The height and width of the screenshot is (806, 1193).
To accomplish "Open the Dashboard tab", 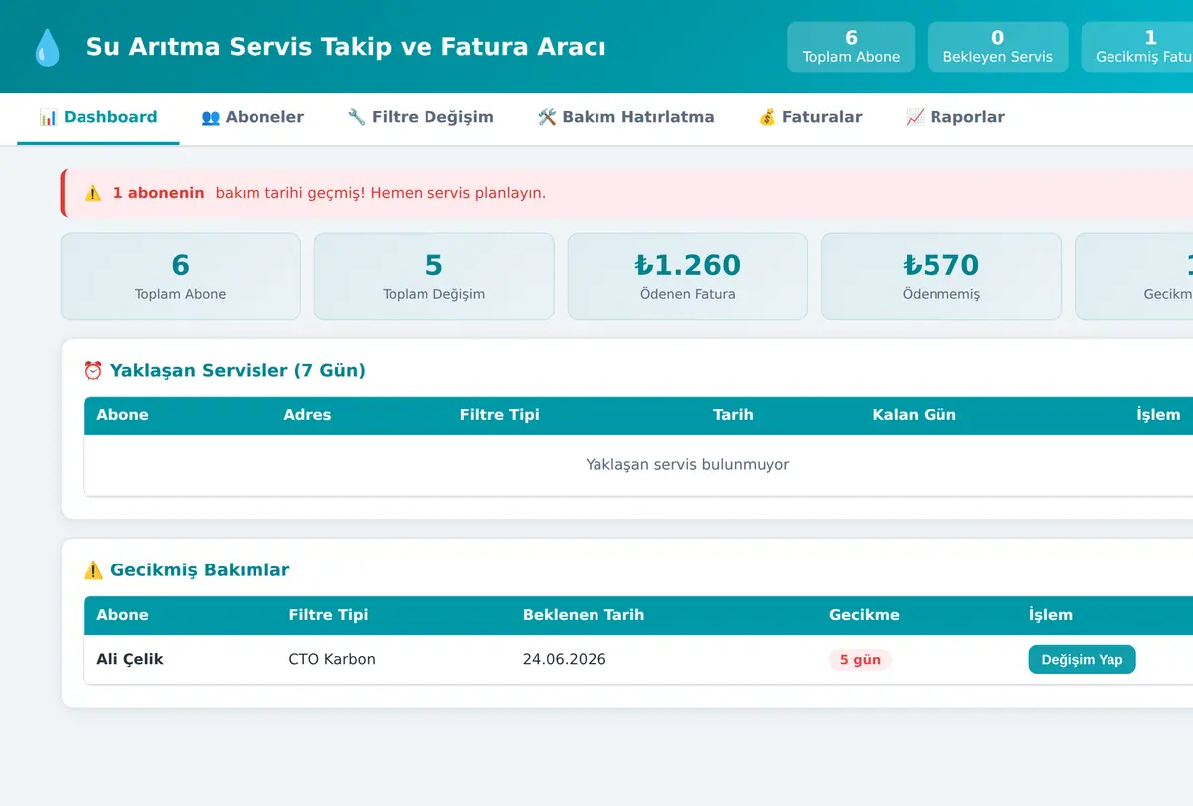I will (x=98, y=117).
